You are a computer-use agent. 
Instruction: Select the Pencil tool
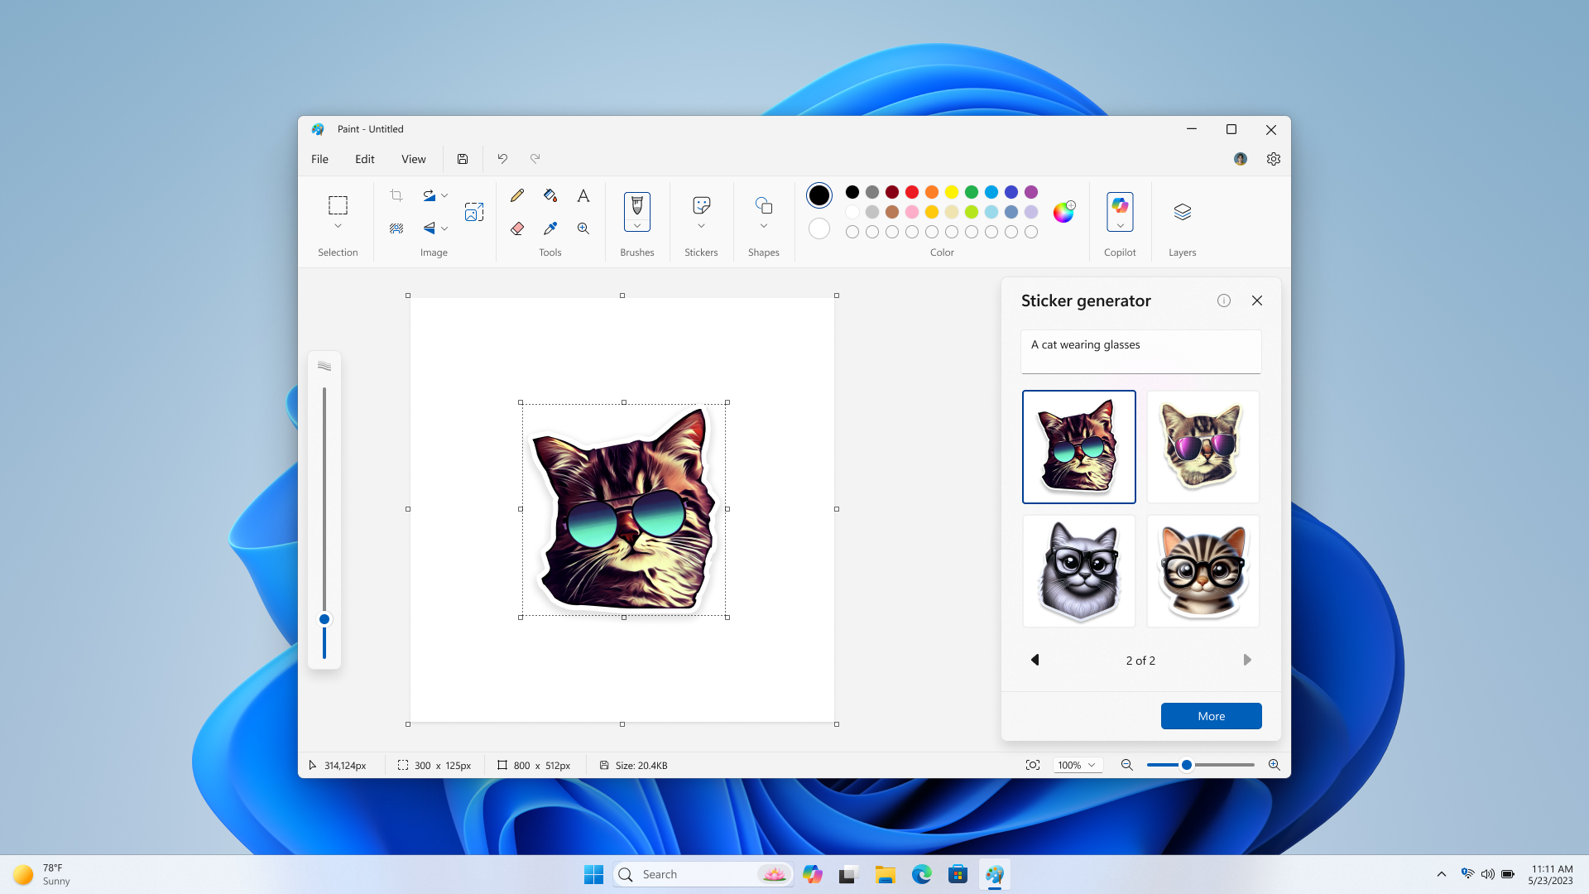[x=517, y=195]
